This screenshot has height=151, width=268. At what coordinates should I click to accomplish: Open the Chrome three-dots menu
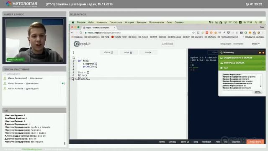263,33
